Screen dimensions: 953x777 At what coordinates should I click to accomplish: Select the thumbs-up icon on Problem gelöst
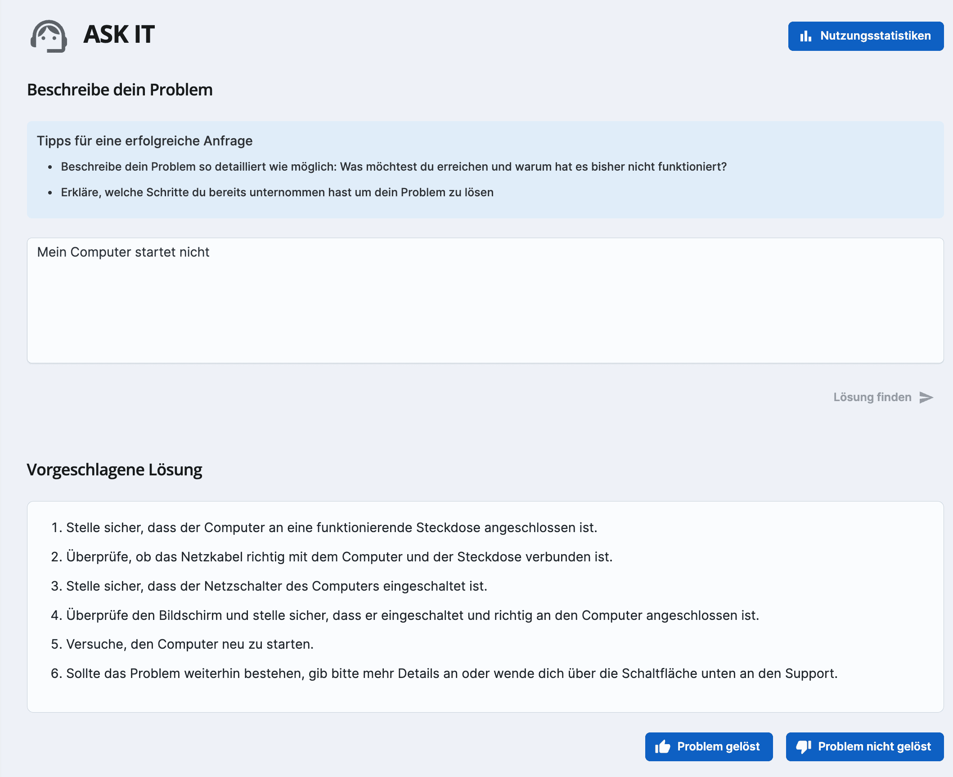coord(664,746)
